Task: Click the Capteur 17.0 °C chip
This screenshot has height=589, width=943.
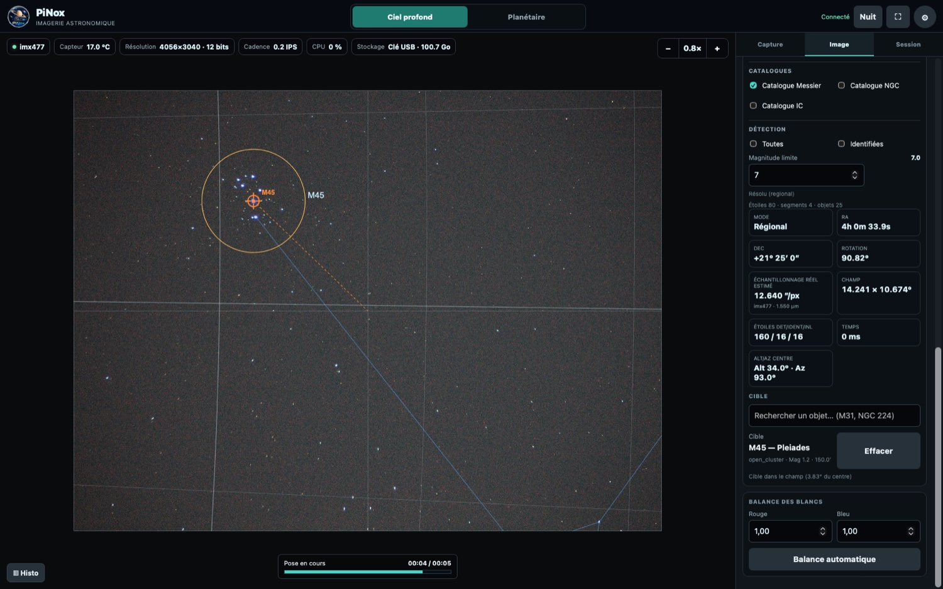Action: [85, 47]
